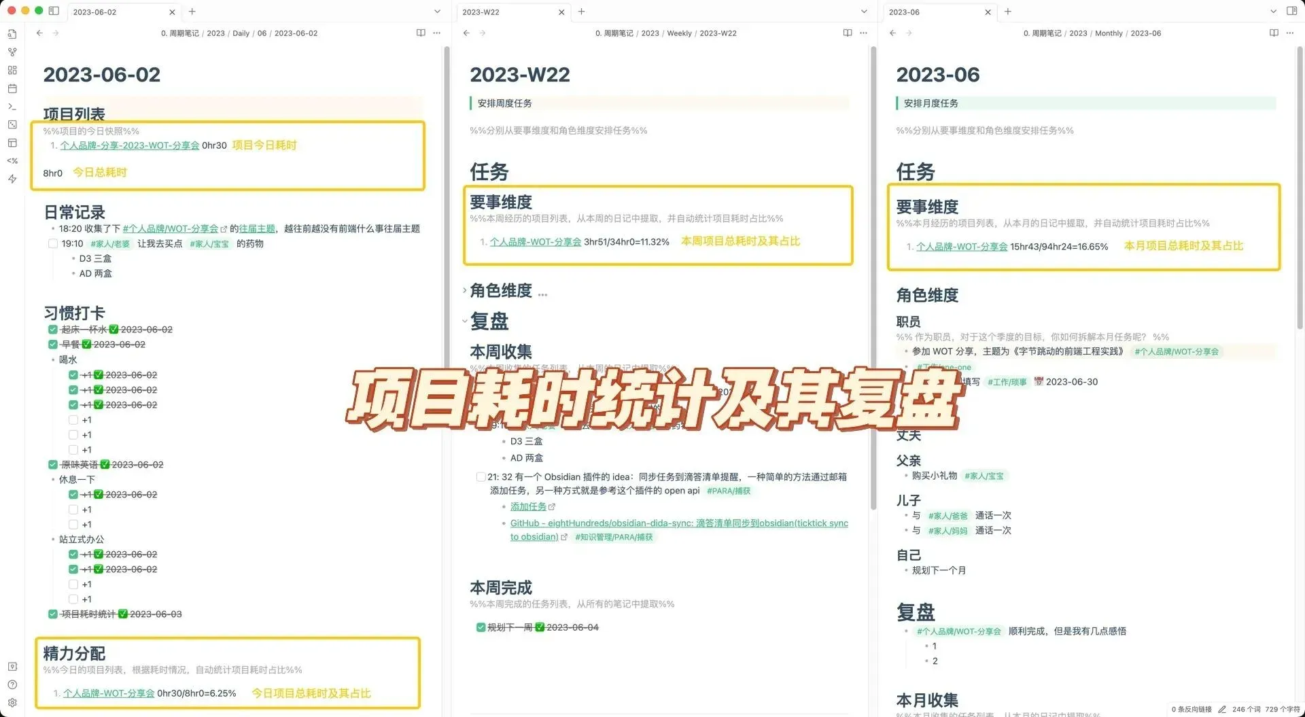Open the 个人品牌-分享-2023-WOT-分享会 link
The width and height of the screenshot is (1305, 717).
click(129, 145)
